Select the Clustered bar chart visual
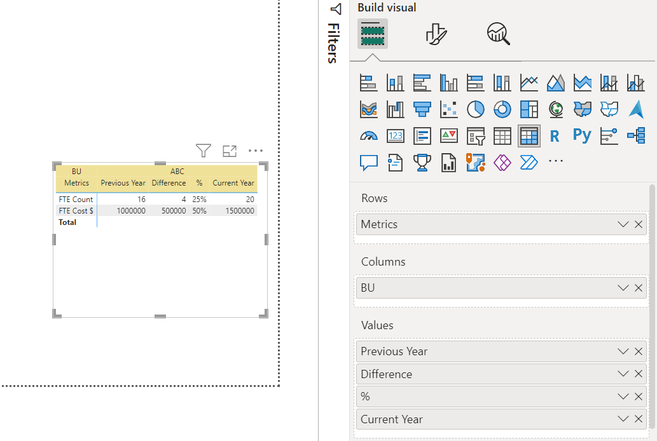657x441 pixels. point(422,83)
